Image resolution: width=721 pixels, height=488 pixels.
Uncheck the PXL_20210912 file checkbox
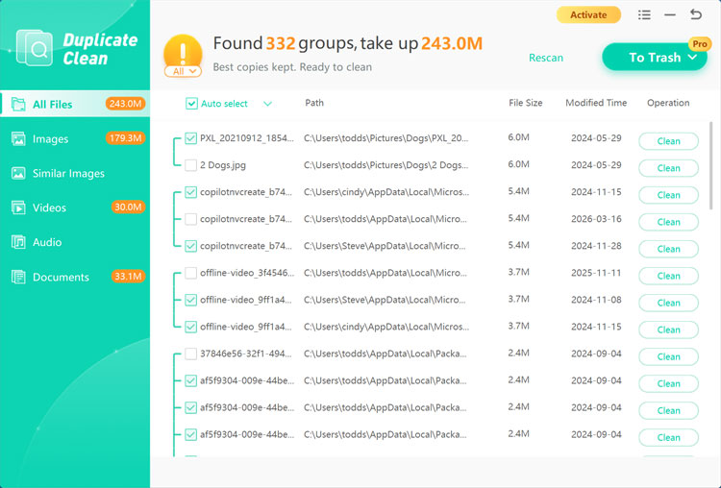pos(191,138)
